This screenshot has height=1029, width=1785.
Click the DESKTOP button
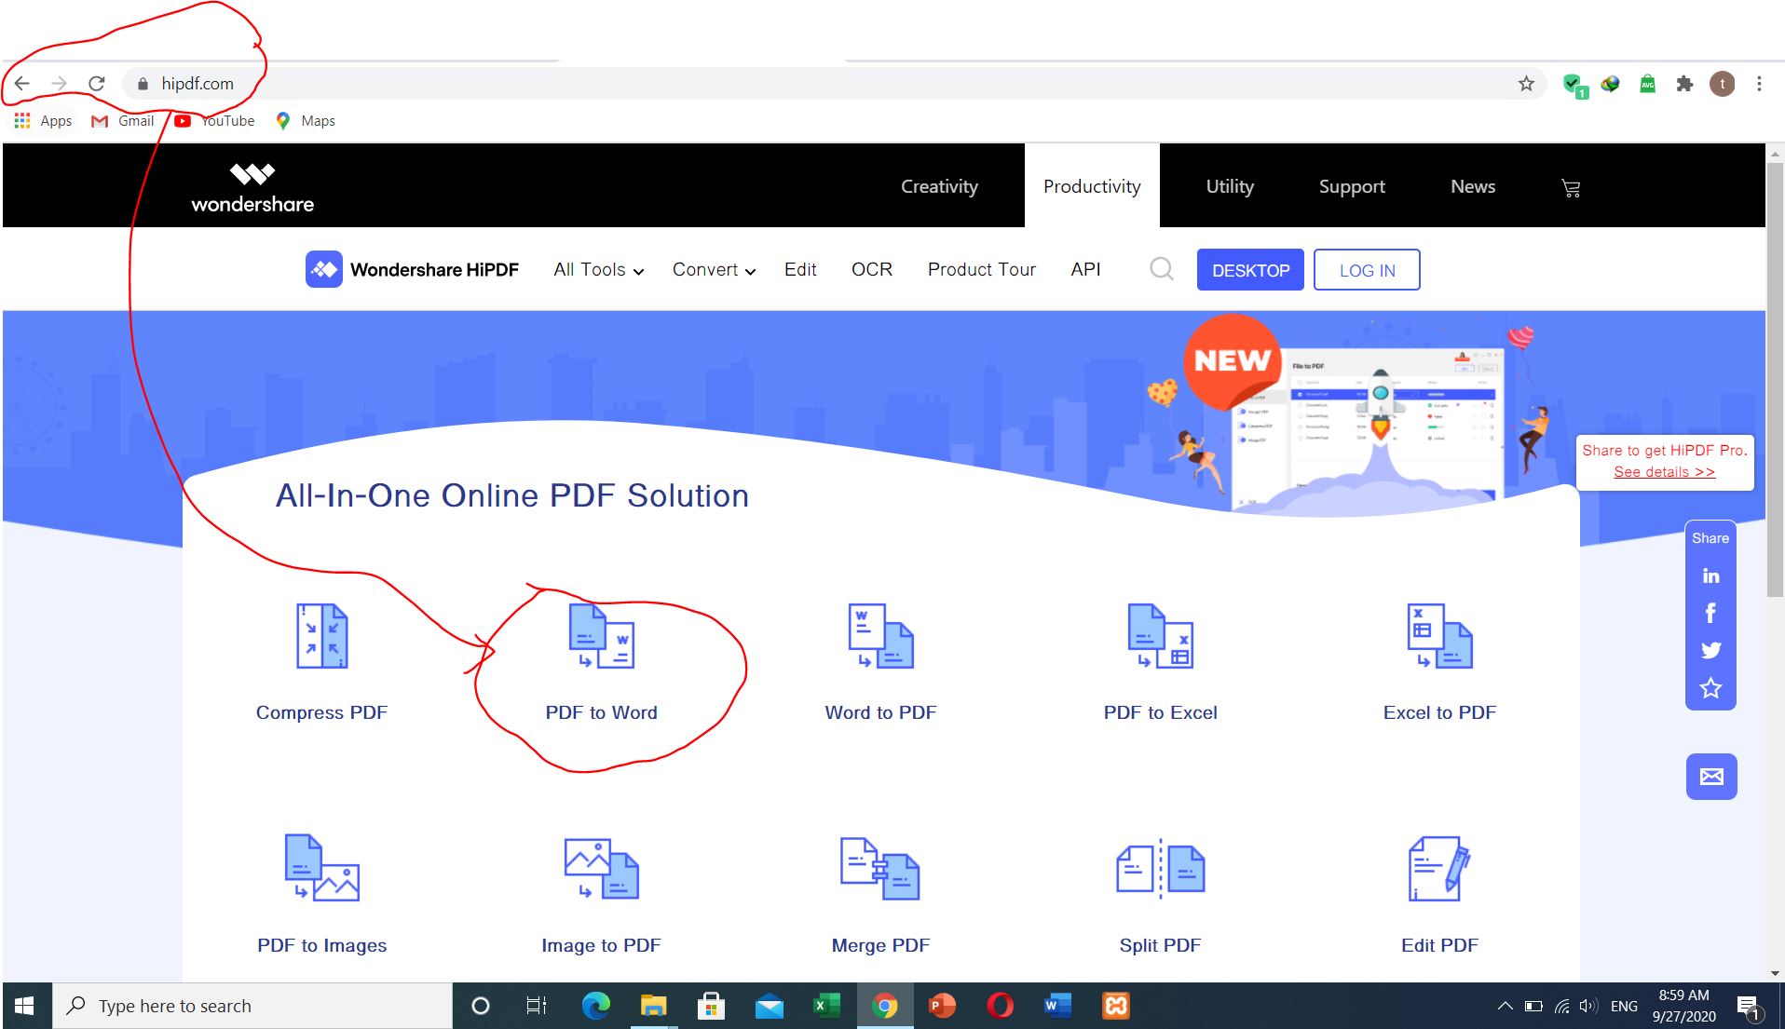pyautogui.click(x=1250, y=270)
